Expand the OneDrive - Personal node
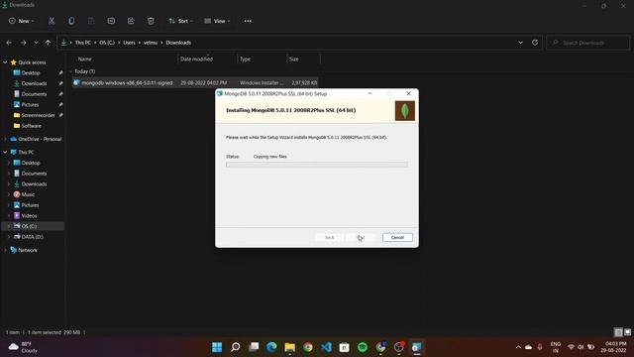Screen dimensions: 634x357 5,139
